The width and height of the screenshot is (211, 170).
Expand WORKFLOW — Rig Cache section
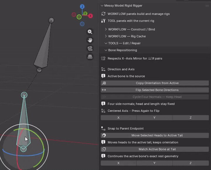point(106,36)
